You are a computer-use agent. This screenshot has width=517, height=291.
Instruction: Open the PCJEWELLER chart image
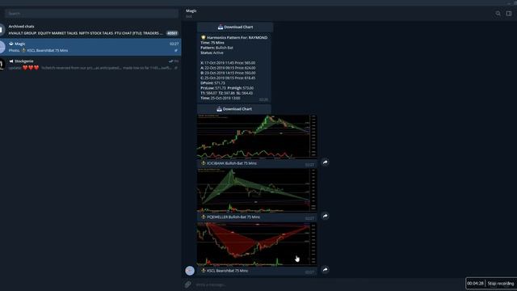pos(257,191)
